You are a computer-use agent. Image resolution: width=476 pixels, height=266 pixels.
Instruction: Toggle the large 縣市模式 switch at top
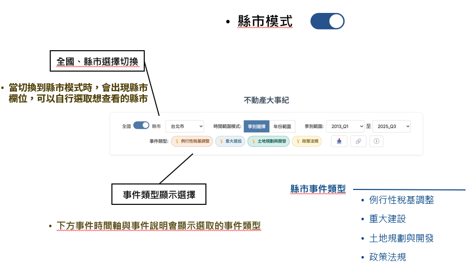click(x=327, y=21)
